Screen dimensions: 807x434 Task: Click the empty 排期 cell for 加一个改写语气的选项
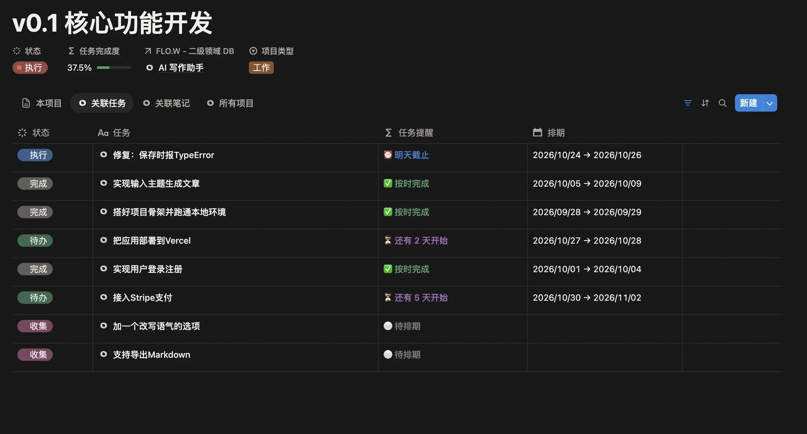click(605, 329)
